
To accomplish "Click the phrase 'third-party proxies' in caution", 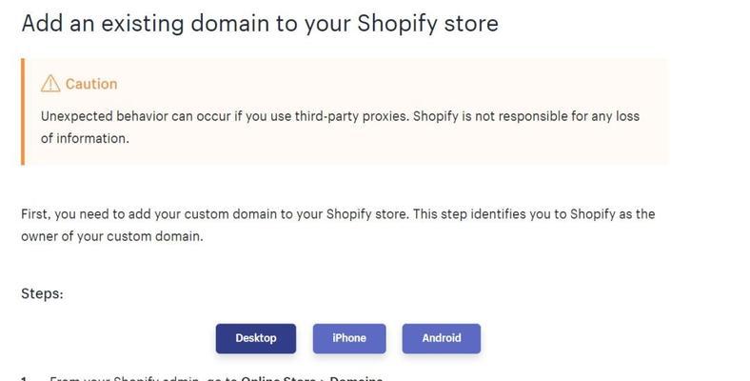I will coord(351,116).
